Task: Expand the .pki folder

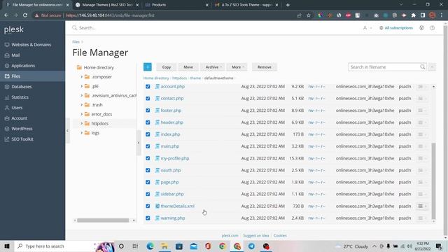Action: tap(81, 86)
